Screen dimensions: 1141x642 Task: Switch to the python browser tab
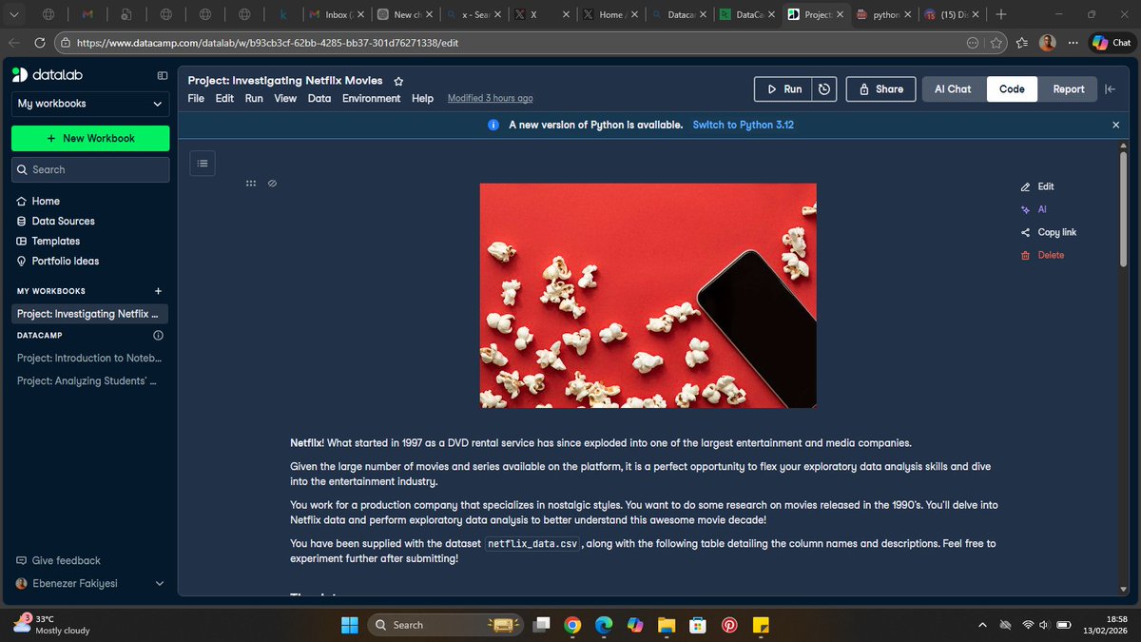click(x=884, y=14)
